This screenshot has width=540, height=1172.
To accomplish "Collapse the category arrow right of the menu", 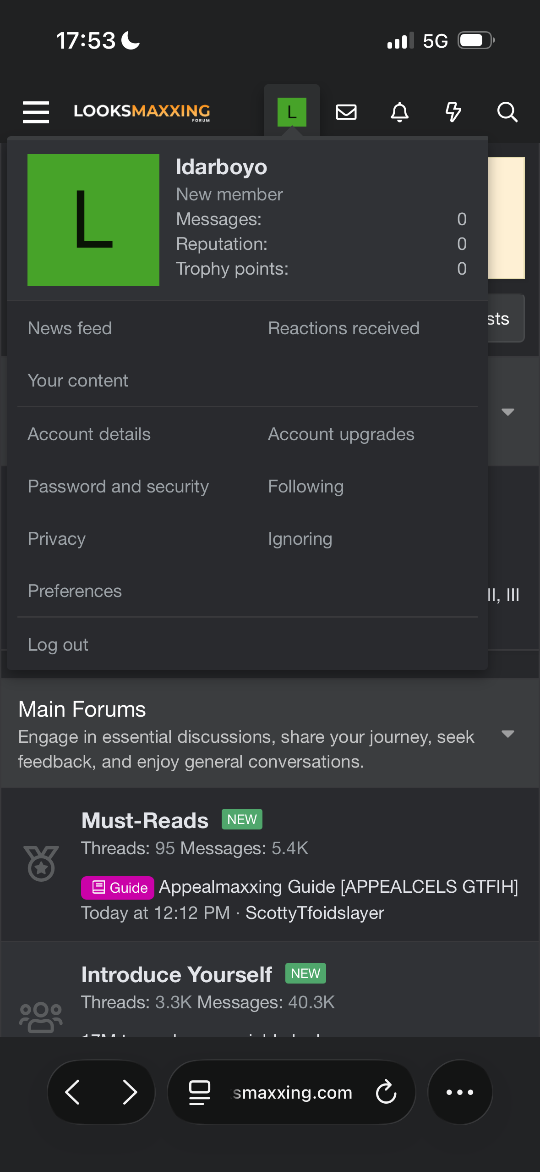I will click(x=507, y=411).
